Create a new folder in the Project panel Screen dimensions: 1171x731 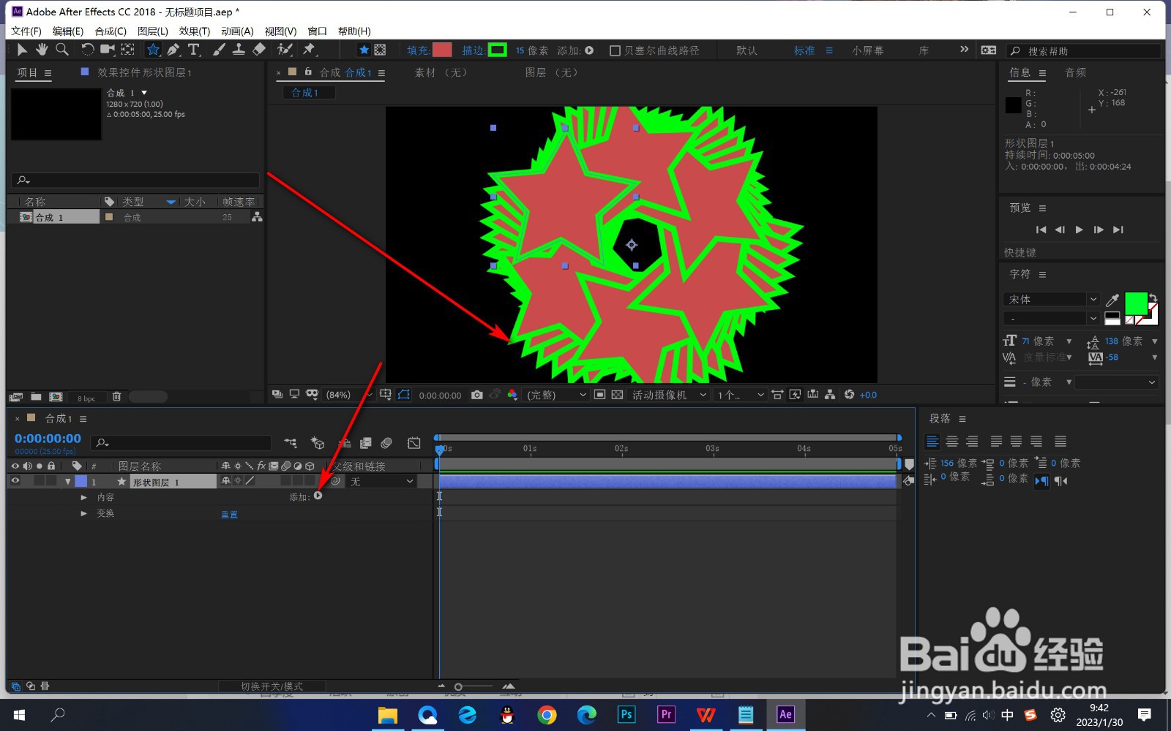(x=36, y=397)
